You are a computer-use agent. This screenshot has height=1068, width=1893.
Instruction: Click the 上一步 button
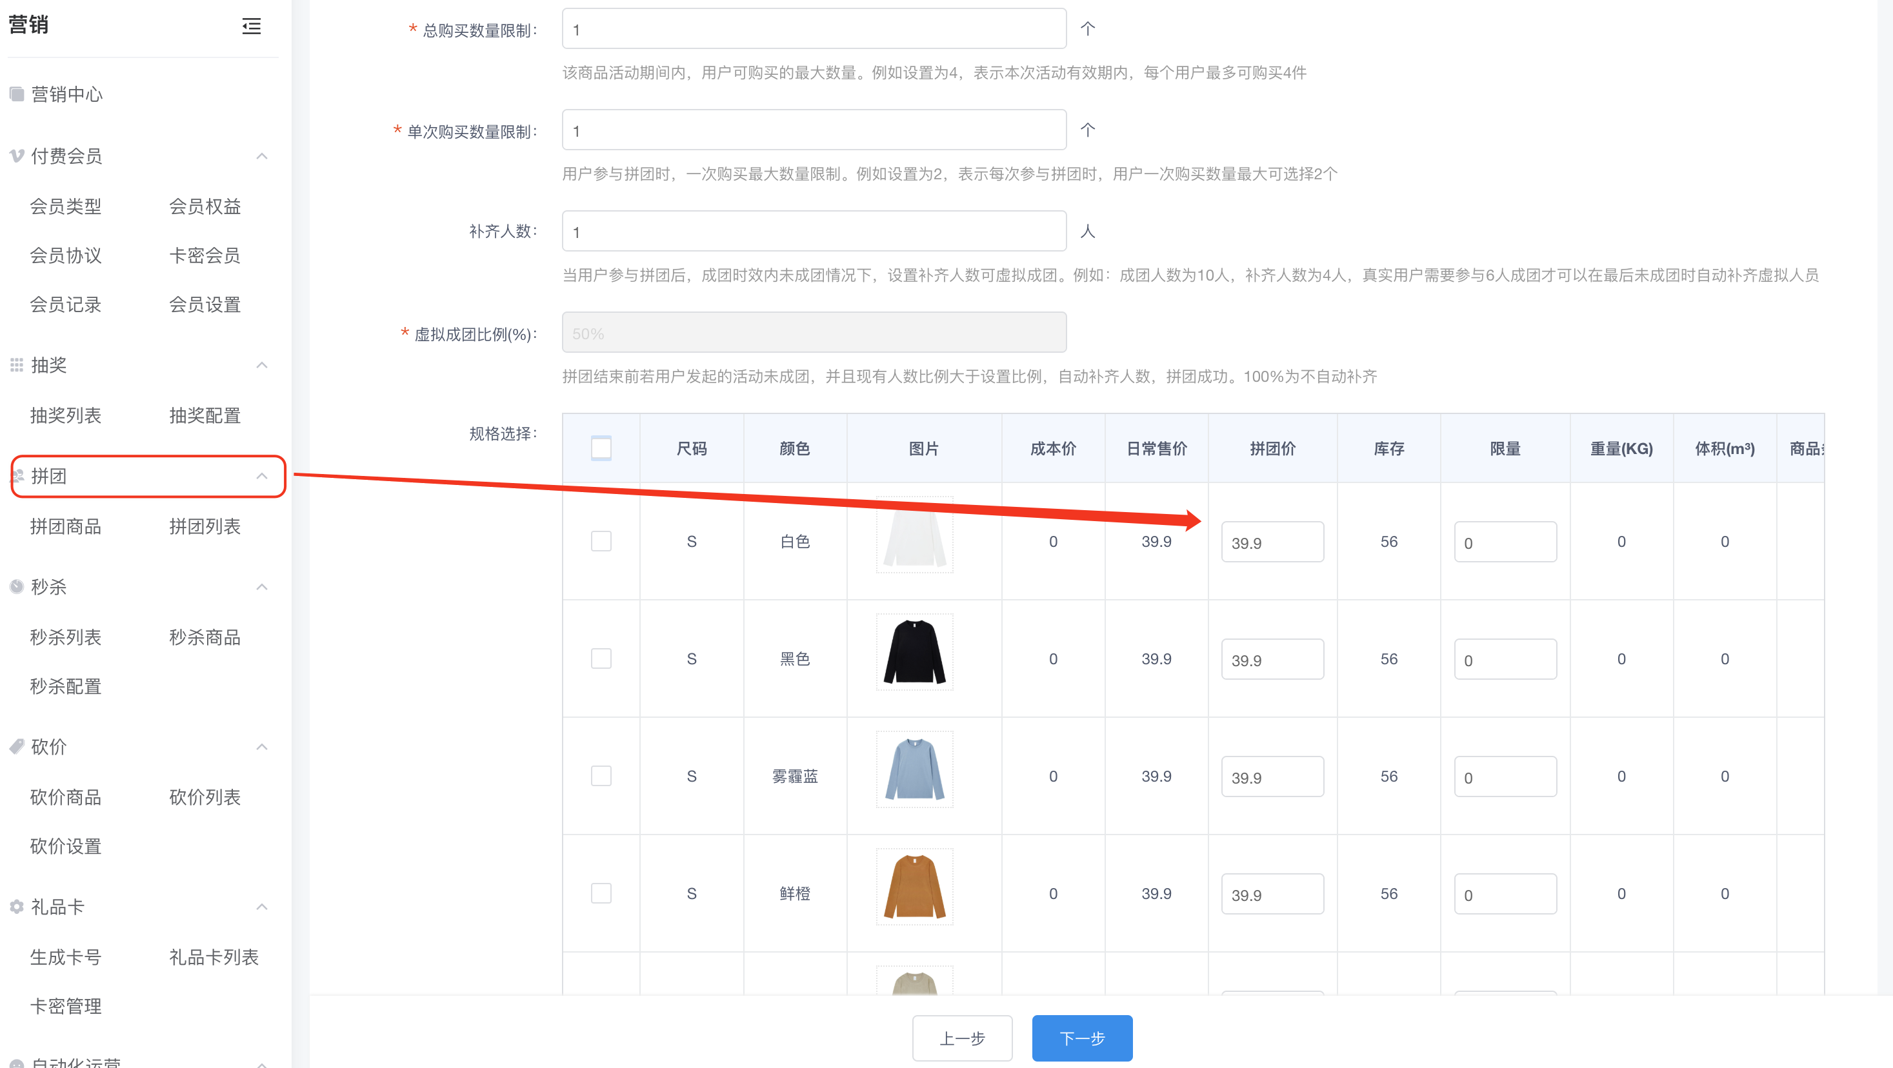(962, 1038)
